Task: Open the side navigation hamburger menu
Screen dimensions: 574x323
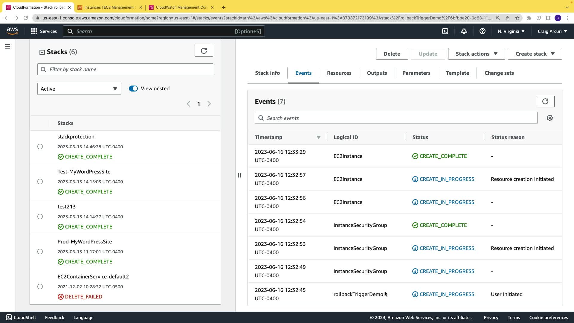Action: tap(7, 46)
